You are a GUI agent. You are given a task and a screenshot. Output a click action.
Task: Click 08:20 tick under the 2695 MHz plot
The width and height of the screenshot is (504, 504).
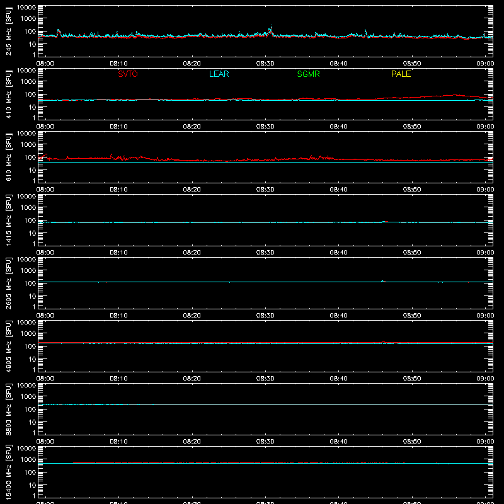192,316
